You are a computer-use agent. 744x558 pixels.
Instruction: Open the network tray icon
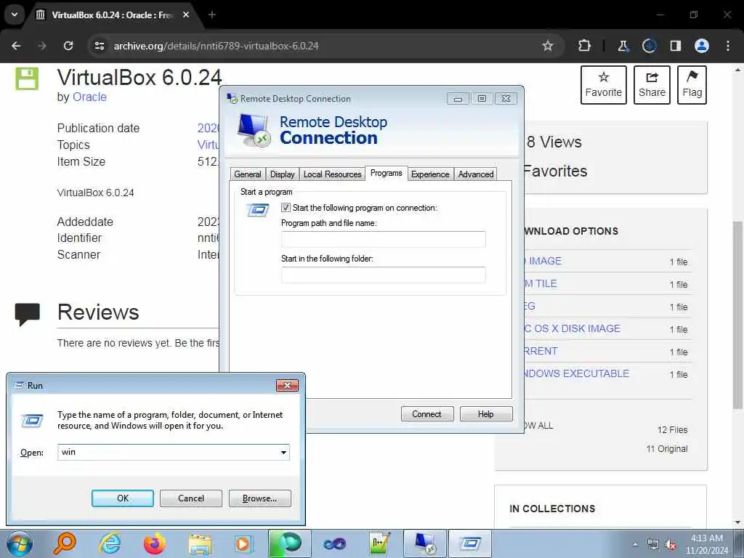[x=653, y=545]
